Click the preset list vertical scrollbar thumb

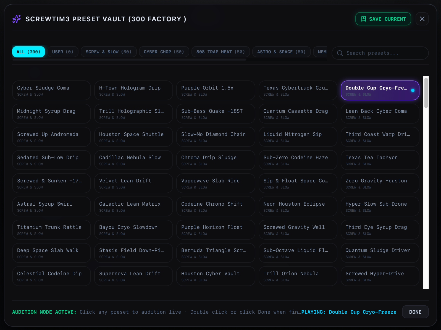click(426, 93)
